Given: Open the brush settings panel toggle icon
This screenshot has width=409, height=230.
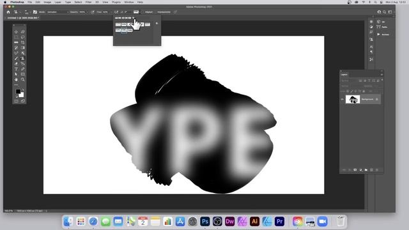Looking at the screenshot, I should [35, 12].
